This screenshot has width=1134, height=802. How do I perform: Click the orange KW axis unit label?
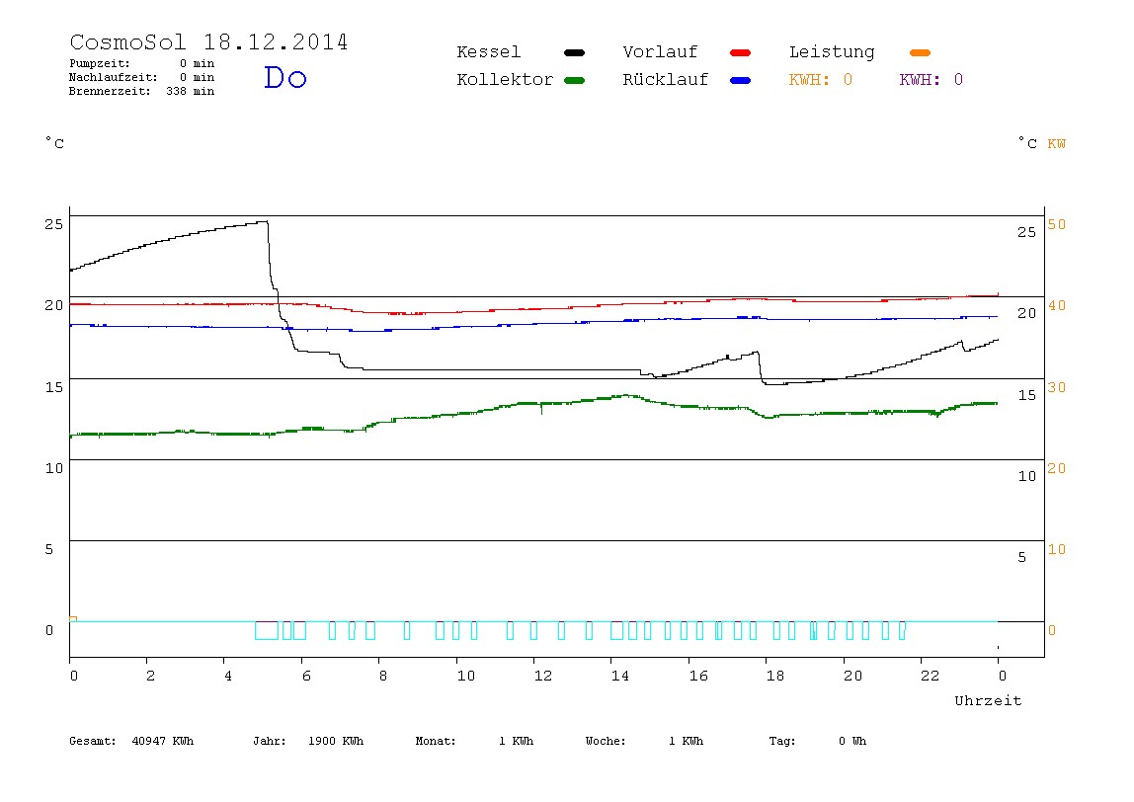point(1056,144)
